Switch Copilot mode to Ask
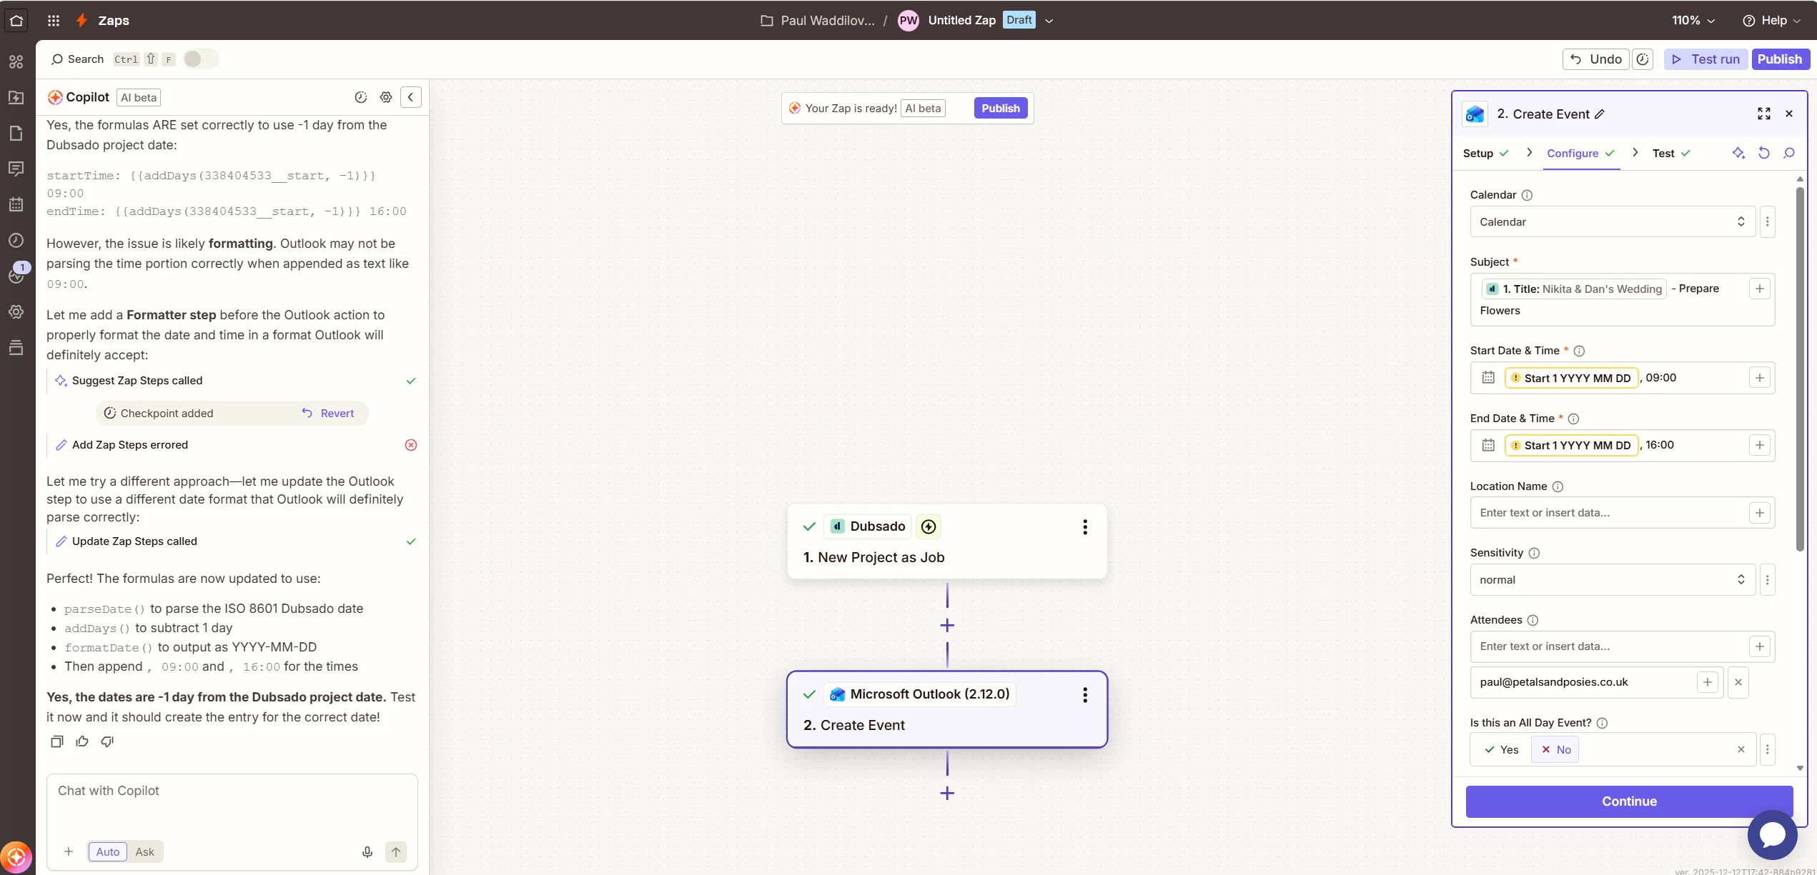 coord(145,851)
